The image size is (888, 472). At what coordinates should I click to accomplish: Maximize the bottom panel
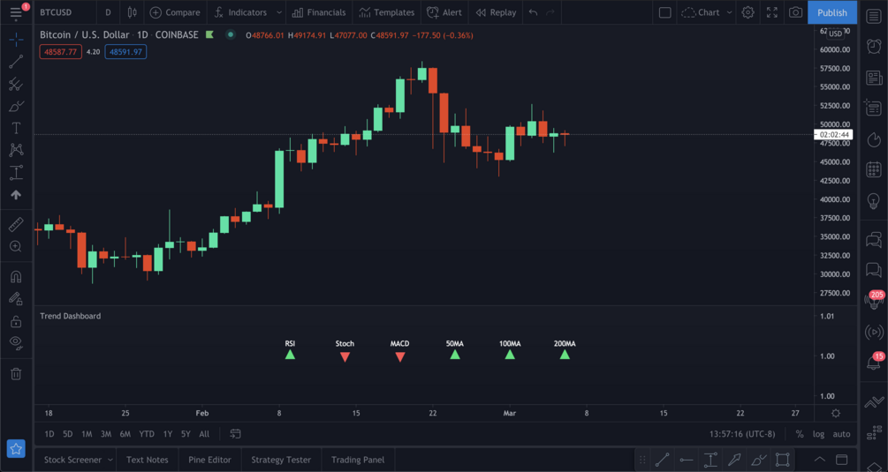841,460
